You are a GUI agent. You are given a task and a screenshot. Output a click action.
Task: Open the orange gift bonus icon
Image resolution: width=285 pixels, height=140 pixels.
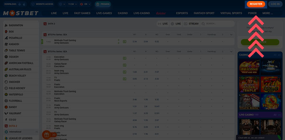point(47,135)
